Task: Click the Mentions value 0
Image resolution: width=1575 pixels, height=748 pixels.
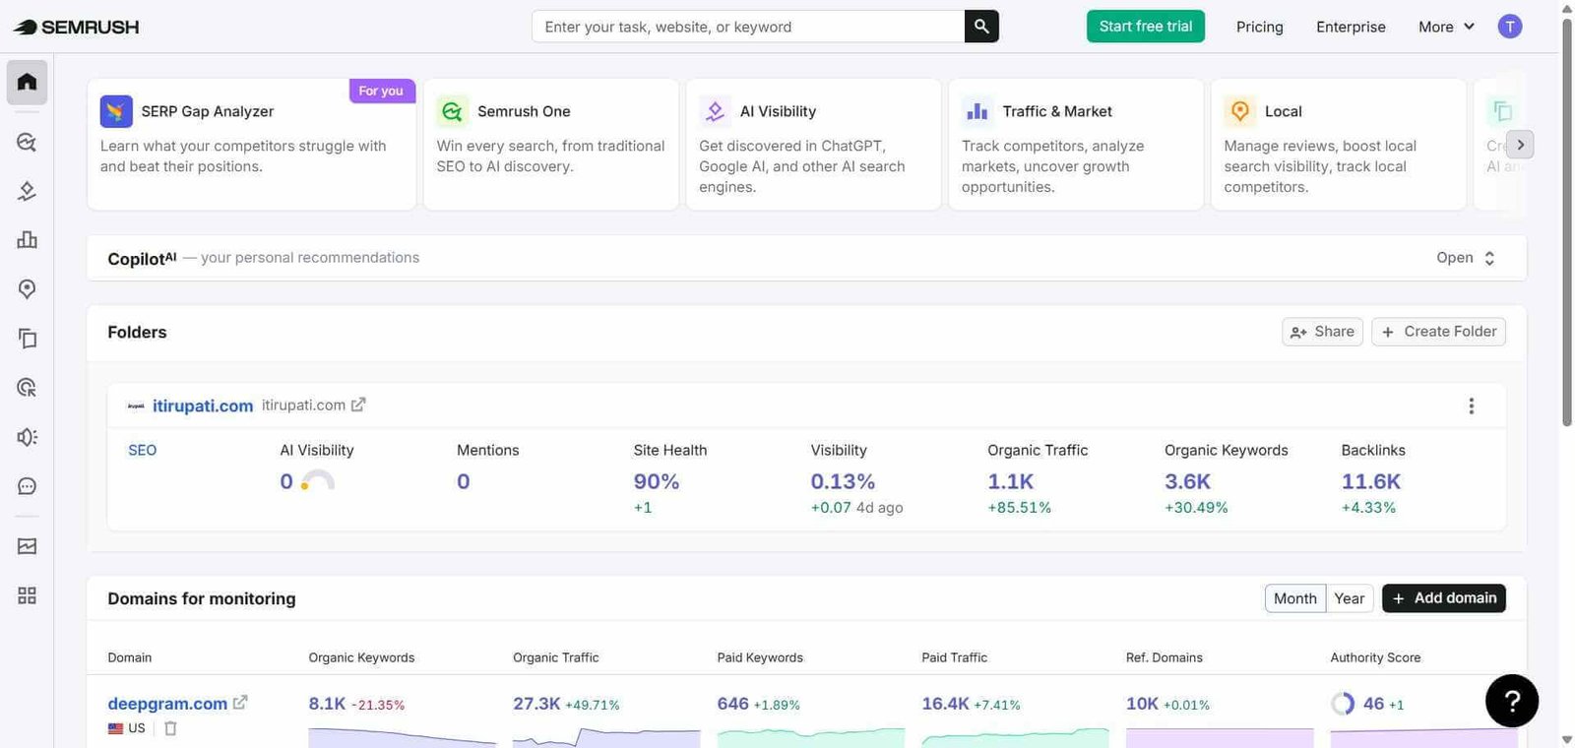Action: click(463, 481)
